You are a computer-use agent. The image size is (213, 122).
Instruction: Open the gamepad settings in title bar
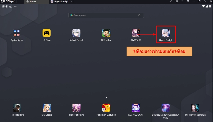(171, 2)
